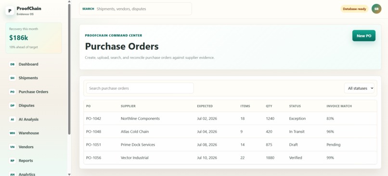Click supplier Atlas Cold Chain
The width and height of the screenshot is (388, 176).
click(x=135, y=131)
